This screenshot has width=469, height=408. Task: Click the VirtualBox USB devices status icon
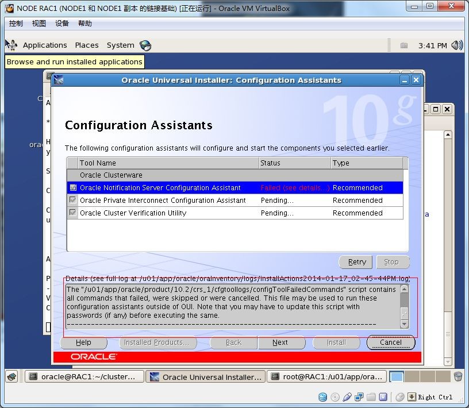(x=347, y=397)
